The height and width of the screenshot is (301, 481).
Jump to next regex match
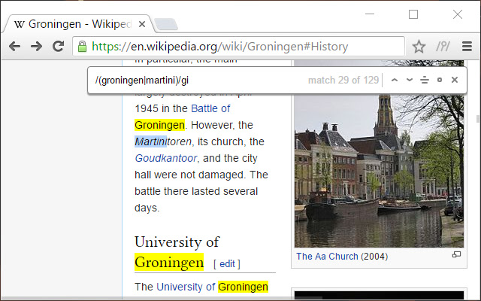click(409, 81)
